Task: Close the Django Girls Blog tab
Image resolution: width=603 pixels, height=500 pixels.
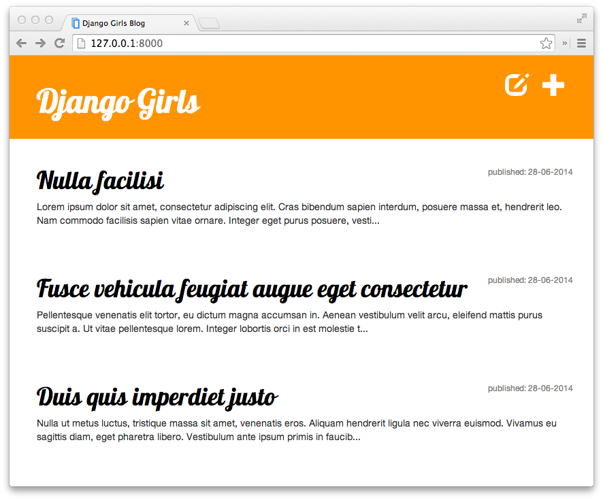Action: point(186,23)
